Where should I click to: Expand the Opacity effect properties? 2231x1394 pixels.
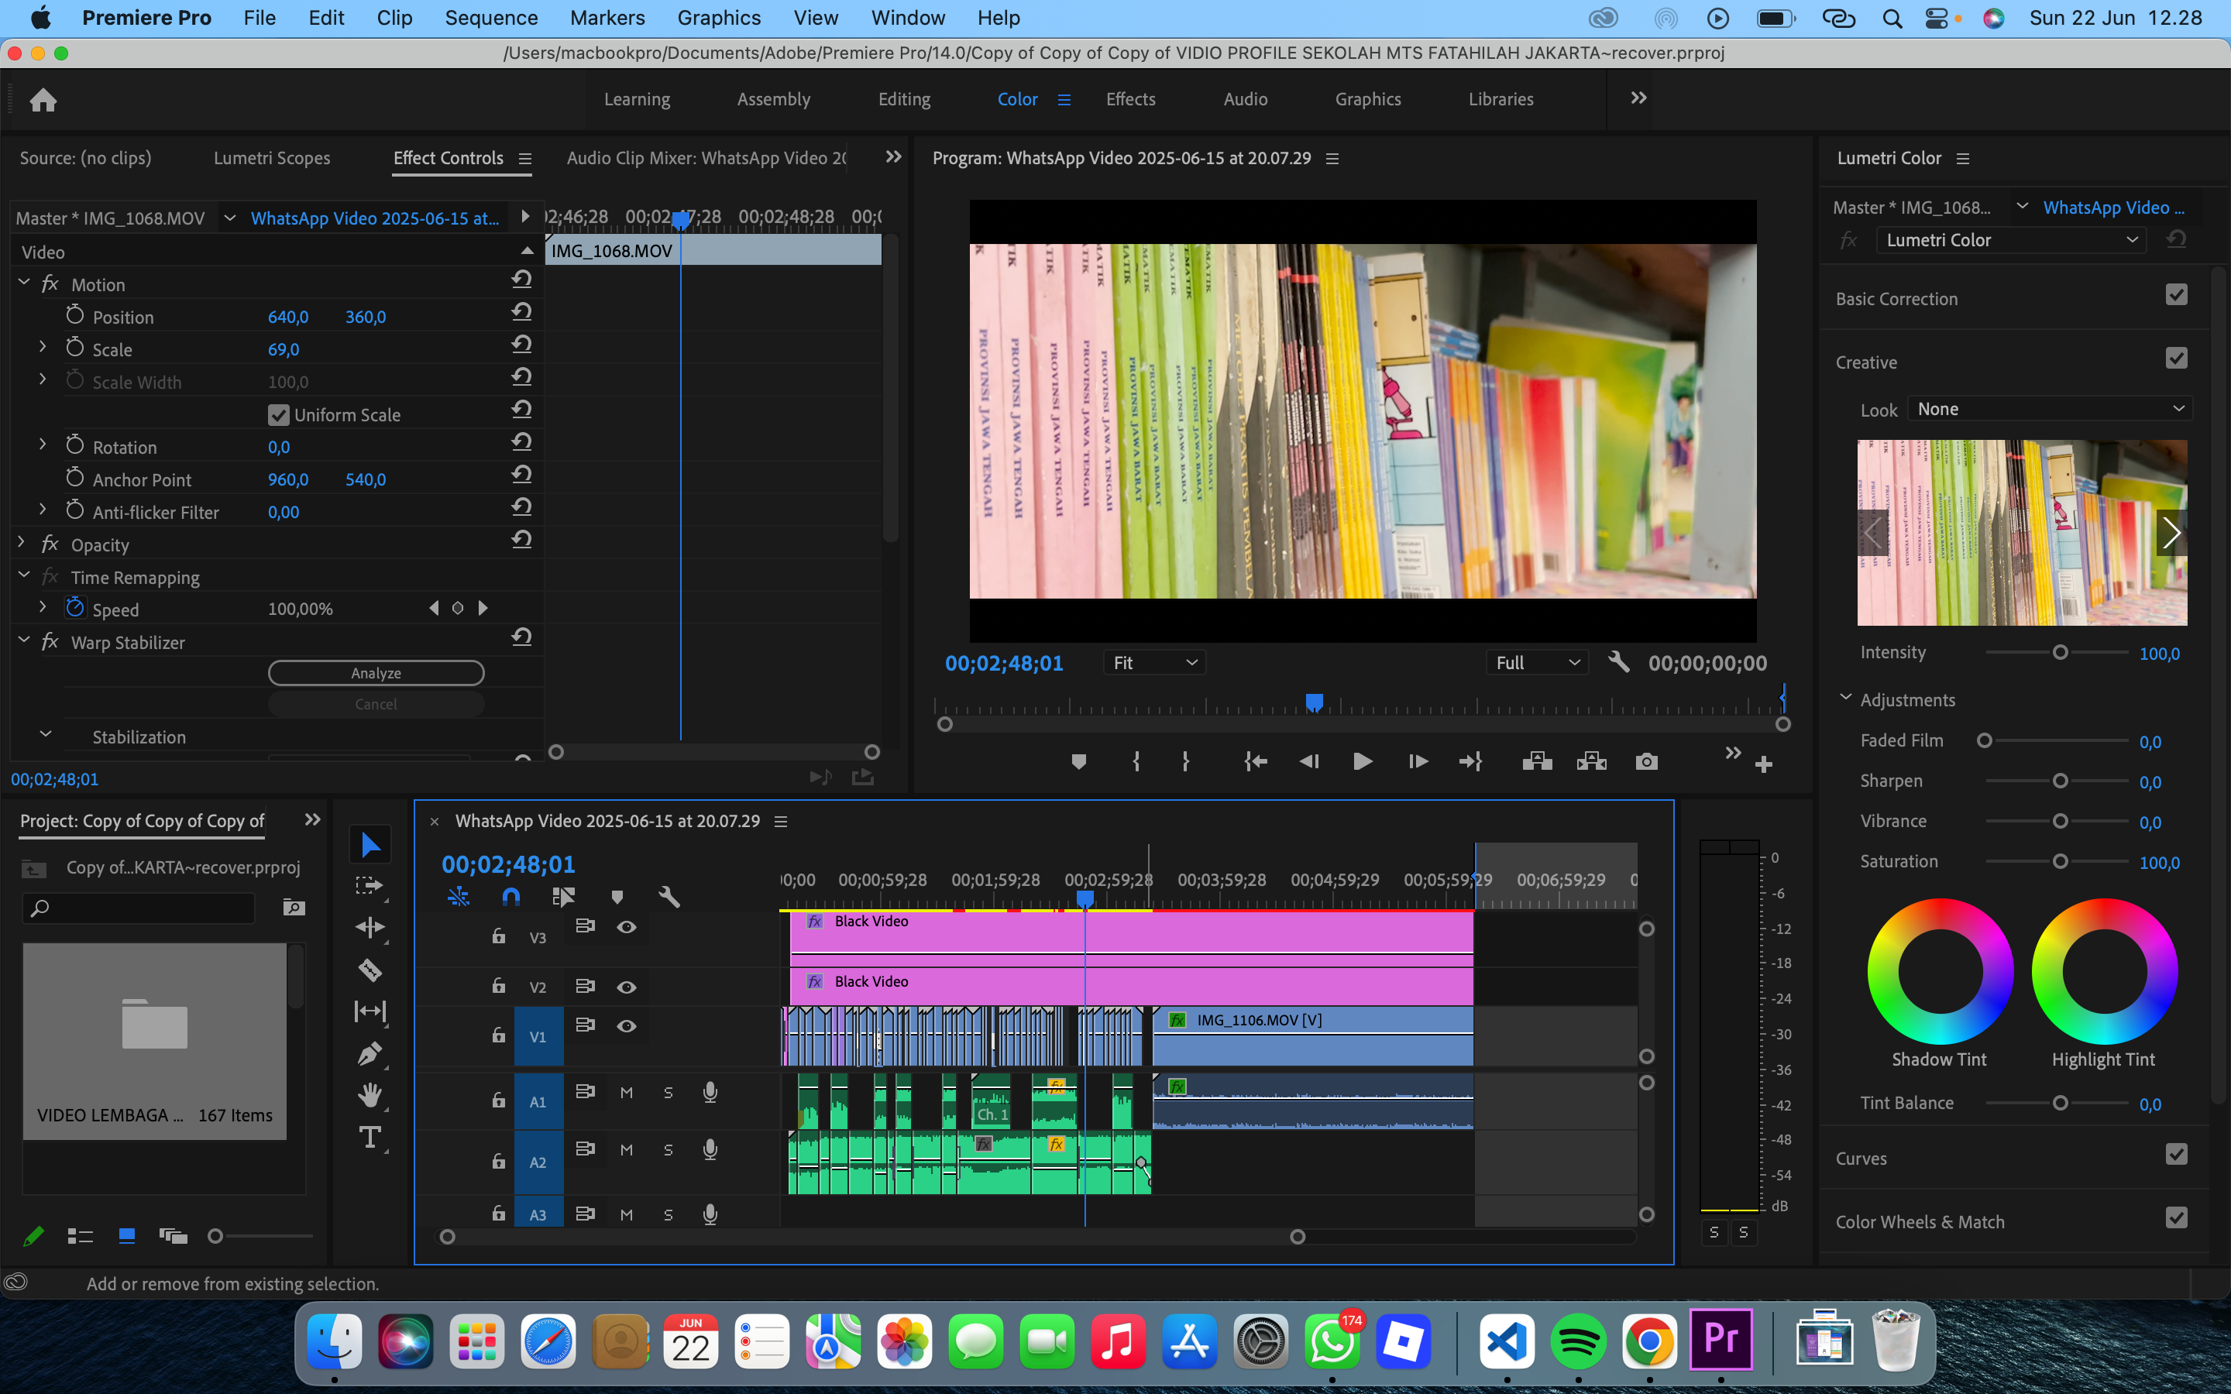click(22, 544)
